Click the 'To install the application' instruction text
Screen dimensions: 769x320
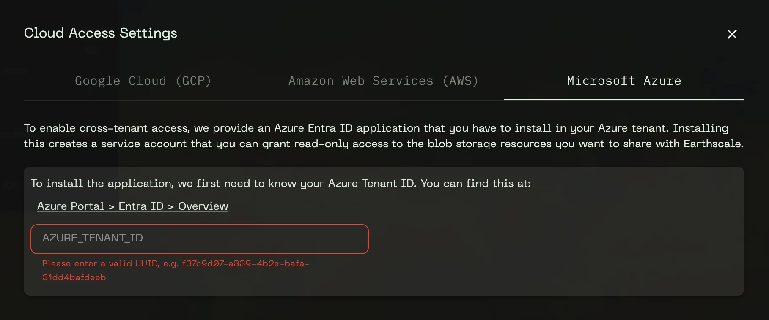[x=280, y=184]
